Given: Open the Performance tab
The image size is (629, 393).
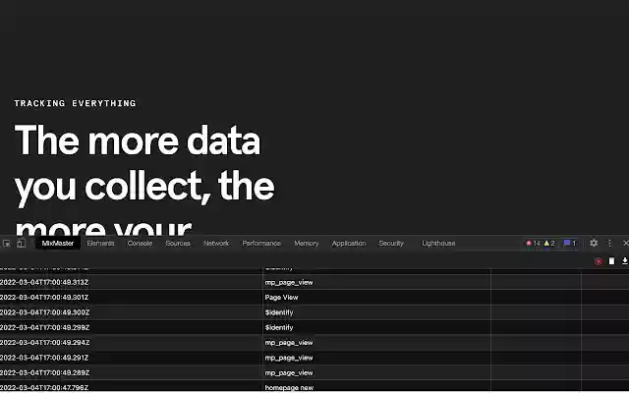Looking at the screenshot, I should 261,243.
